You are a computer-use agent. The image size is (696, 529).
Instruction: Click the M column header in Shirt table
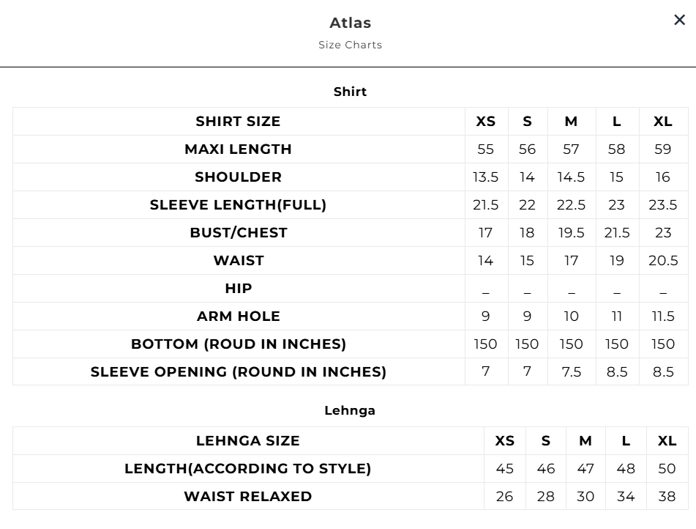571,122
